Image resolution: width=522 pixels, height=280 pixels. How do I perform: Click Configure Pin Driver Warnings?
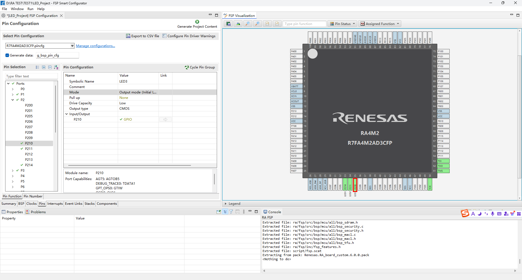point(189,36)
